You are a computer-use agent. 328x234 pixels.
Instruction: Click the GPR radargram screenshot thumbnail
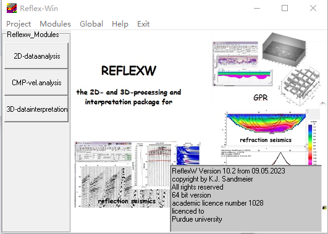(x=242, y=64)
